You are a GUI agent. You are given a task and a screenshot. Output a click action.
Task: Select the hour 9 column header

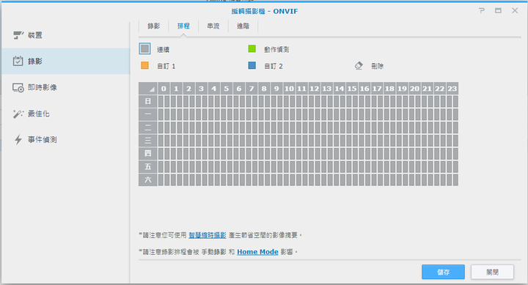[x=276, y=89]
